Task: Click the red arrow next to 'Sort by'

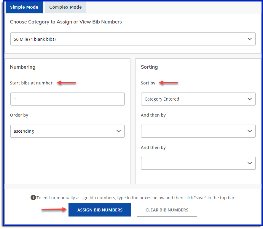Action: 169,83
